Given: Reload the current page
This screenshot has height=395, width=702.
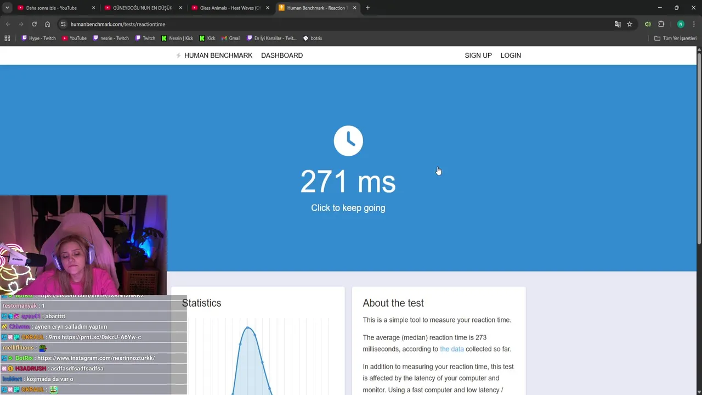Looking at the screenshot, I should pyautogui.click(x=34, y=24).
